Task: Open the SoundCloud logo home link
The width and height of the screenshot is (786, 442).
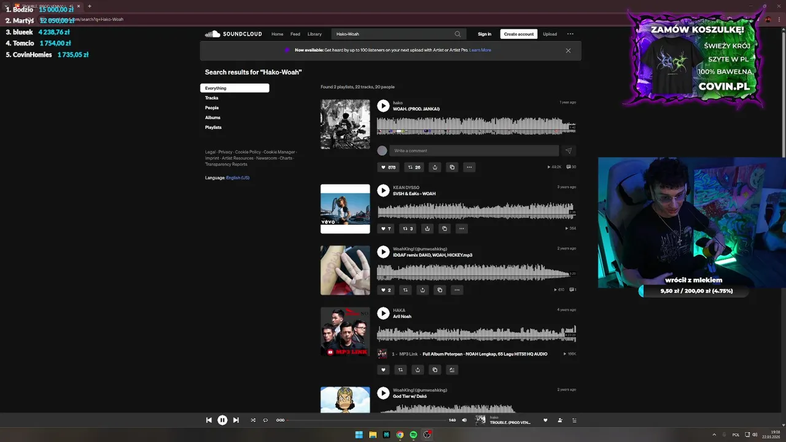Action: coord(233,34)
